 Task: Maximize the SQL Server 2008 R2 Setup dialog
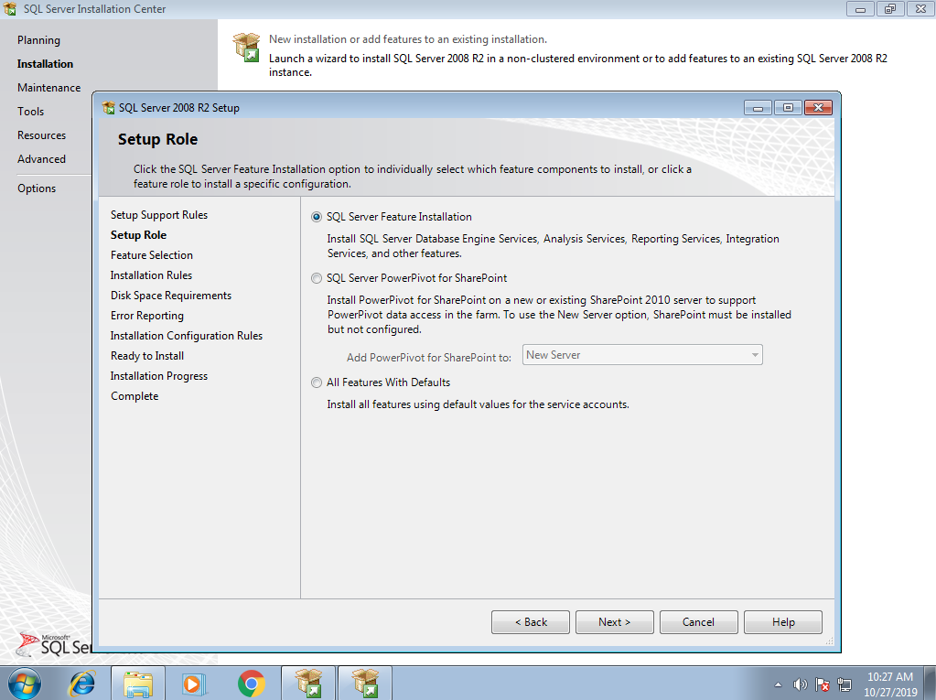pyautogui.click(x=788, y=108)
